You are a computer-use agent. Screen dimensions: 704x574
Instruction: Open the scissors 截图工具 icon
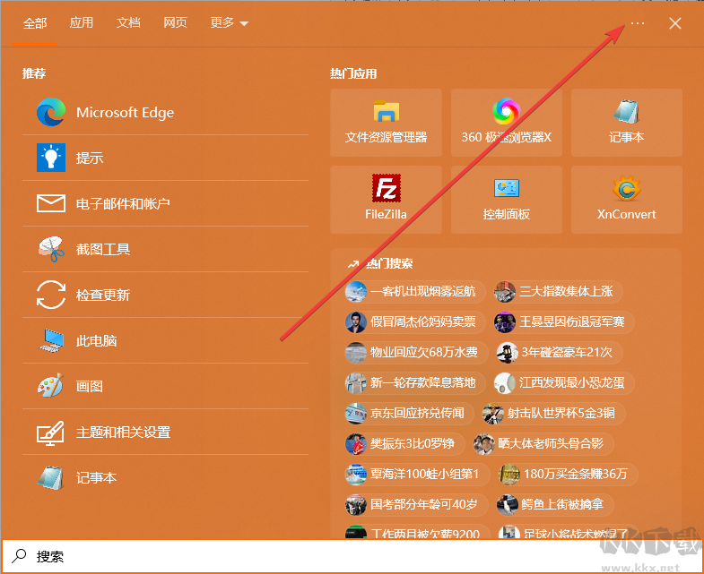[51, 249]
